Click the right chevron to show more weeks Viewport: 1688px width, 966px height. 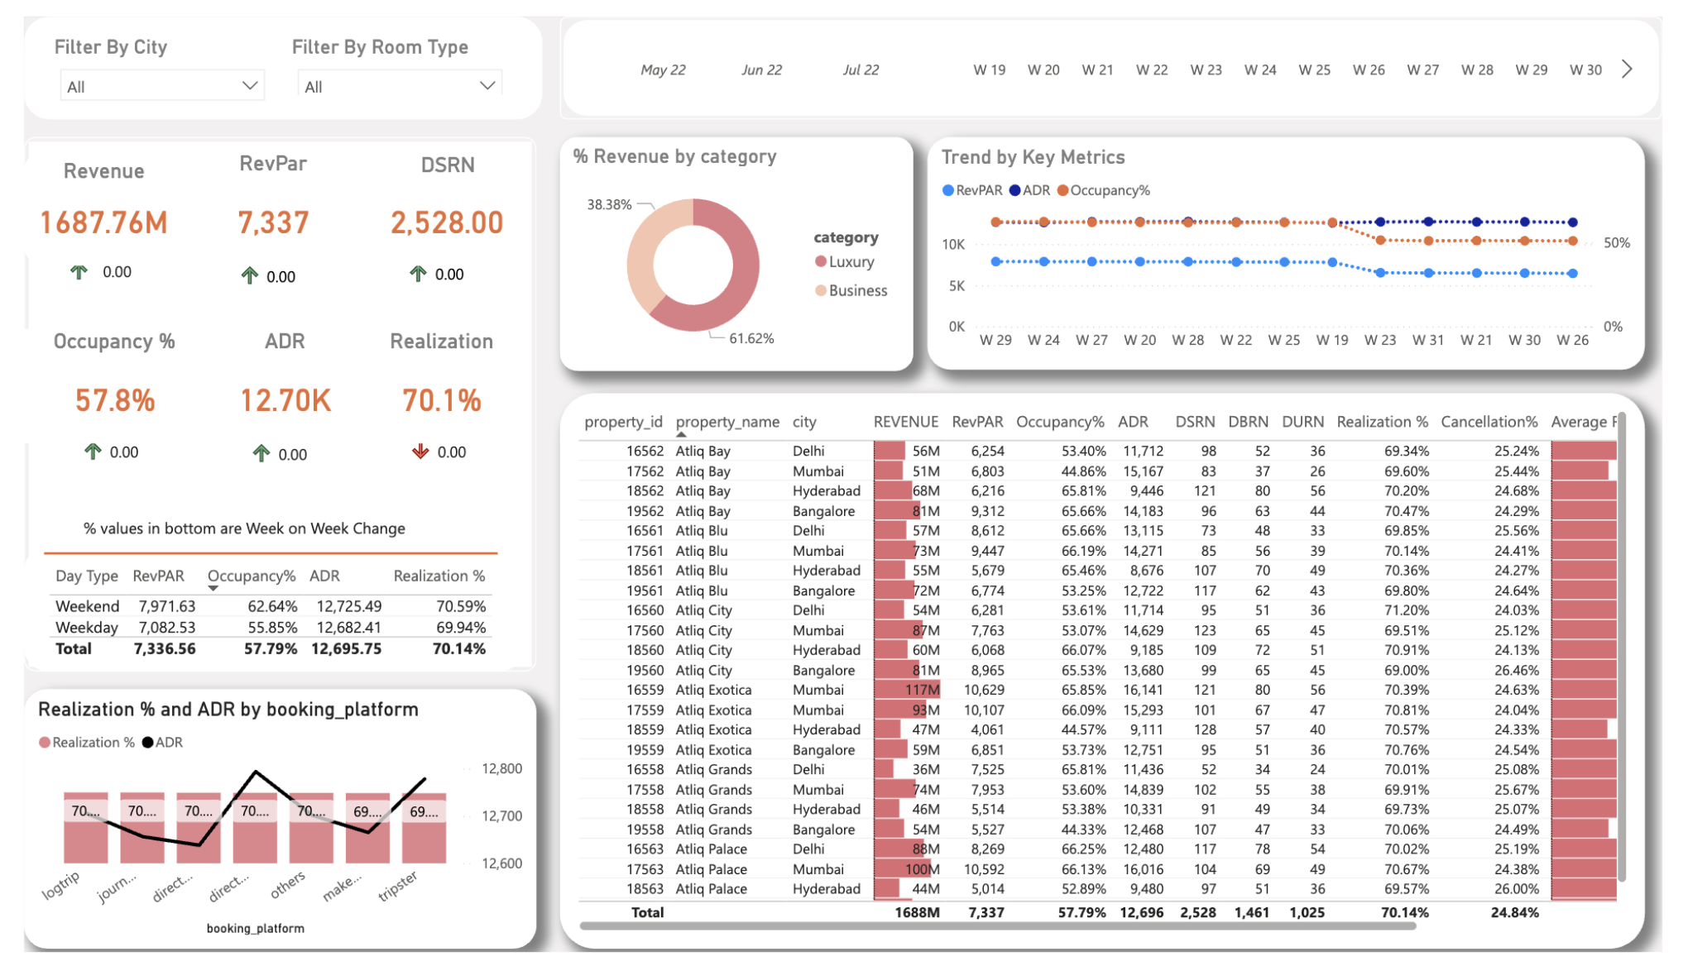(1627, 69)
